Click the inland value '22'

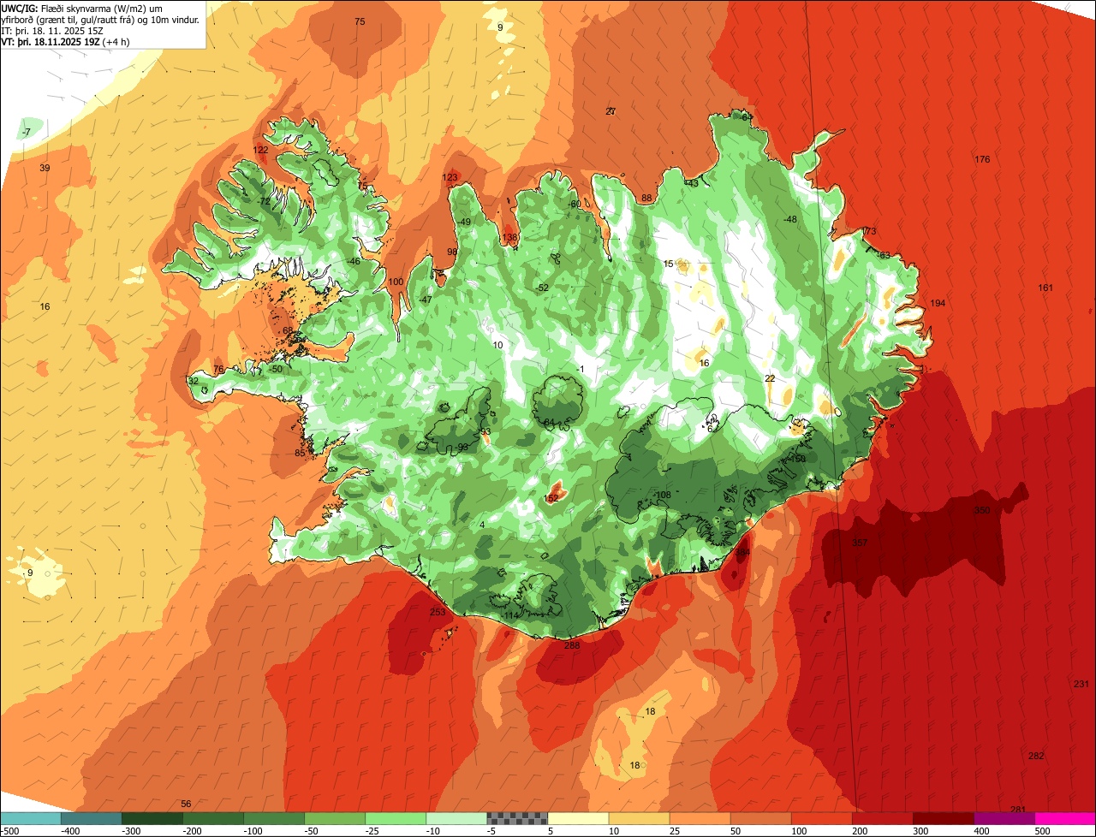(770, 378)
